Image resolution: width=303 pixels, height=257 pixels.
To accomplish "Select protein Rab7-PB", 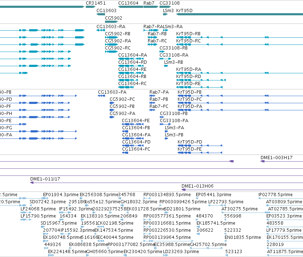I will tap(159, 99).
